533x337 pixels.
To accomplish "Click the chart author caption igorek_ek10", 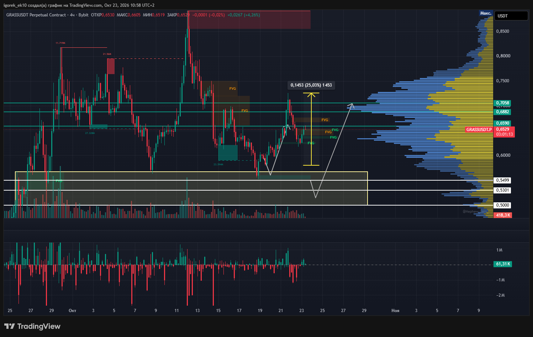I will pos(15,5).
